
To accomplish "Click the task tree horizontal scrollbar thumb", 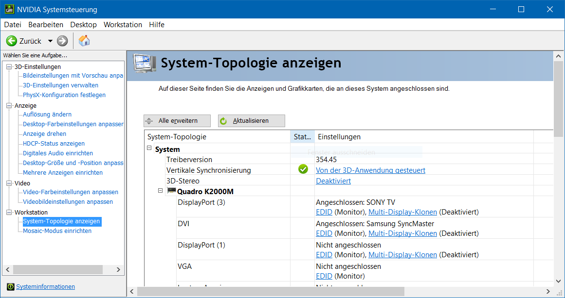I will (57, 269).
